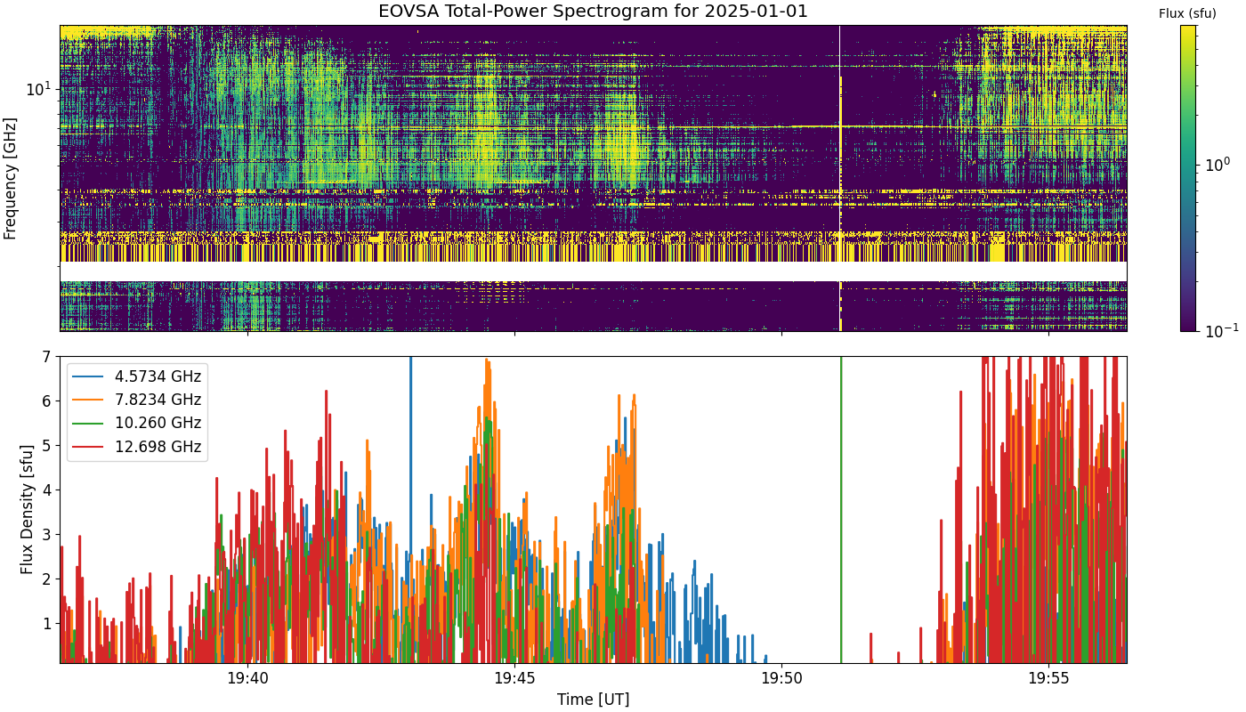
Task: Click the 19:50 time tick label
Action: coord(781,679)
